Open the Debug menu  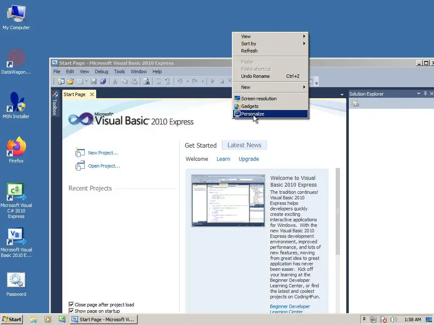[x=101, y=72]
